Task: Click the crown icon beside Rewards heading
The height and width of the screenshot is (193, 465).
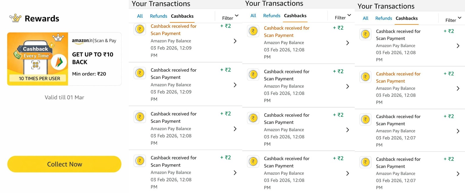Action: [x=15, y=18]
